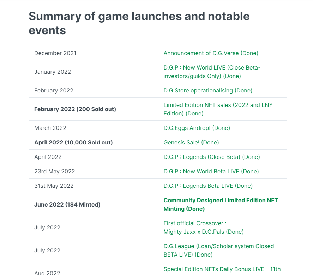
Task: Click 'D.G.Eggs Airdrop! (Done)' entry
Action: [x=197, y=128]
